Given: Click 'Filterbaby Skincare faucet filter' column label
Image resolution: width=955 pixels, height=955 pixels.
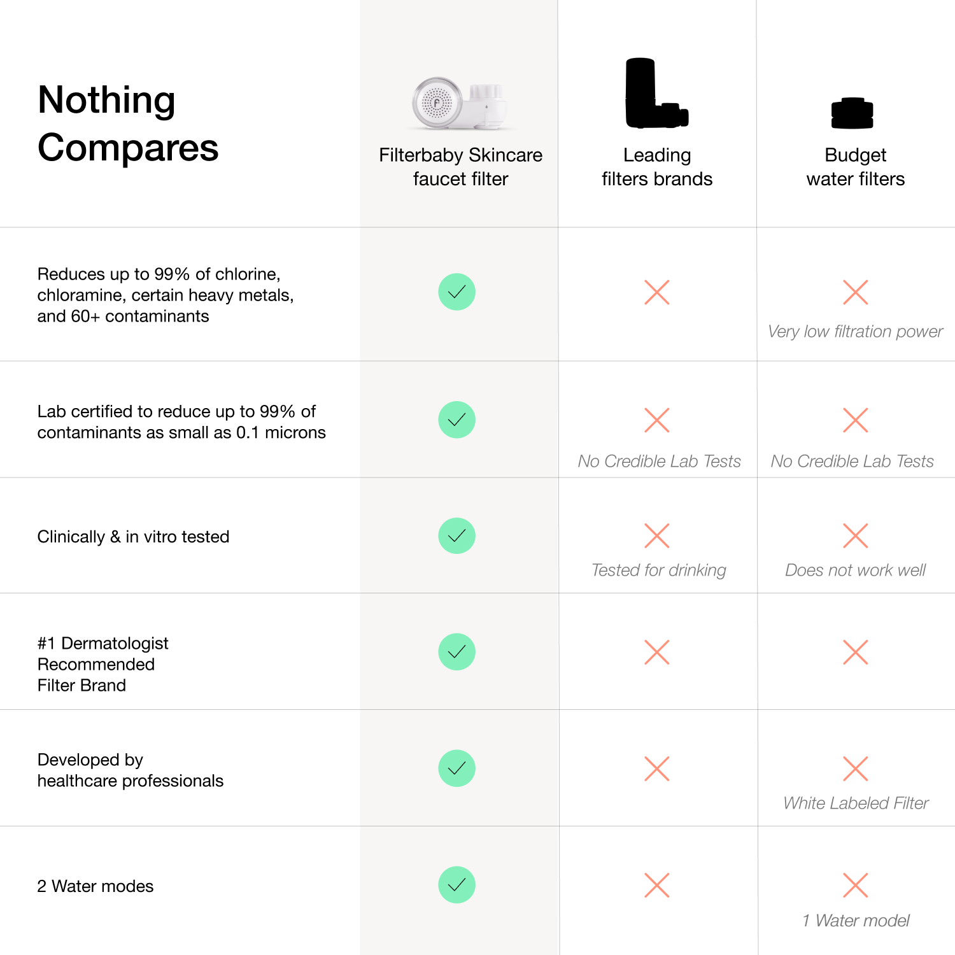Looking at the screenshot, I should pyautogui.click(x=460, y=167).
